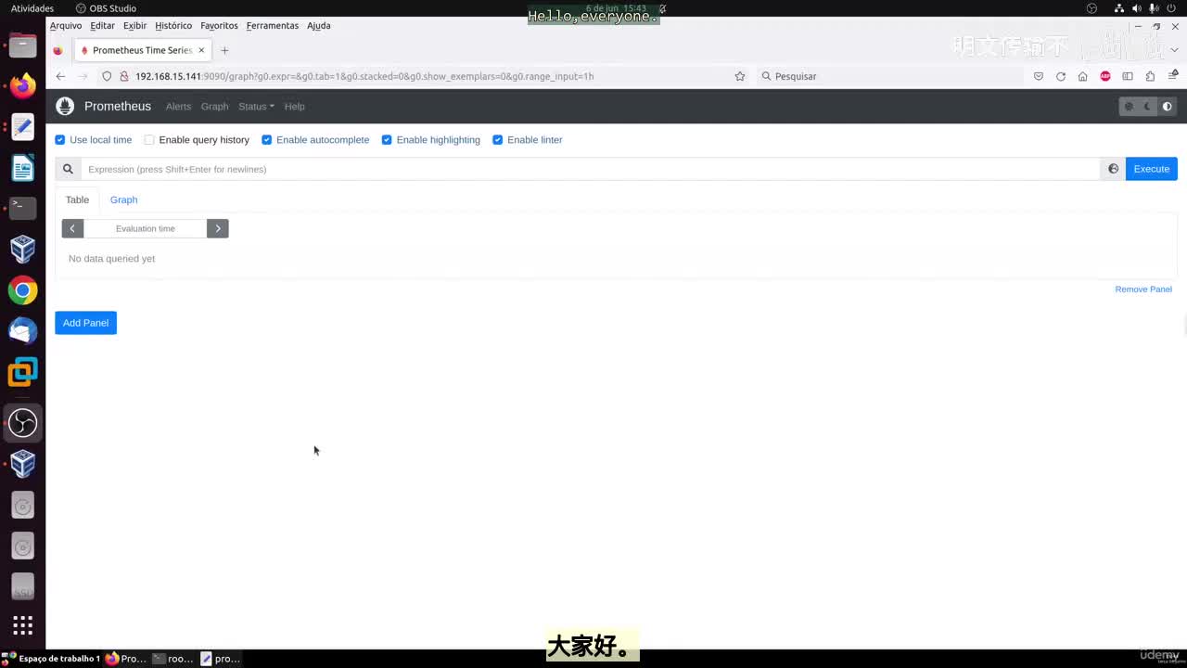Open the metrics explorer globe icon
1187x668 pixels.
(x=1113, y=169)
